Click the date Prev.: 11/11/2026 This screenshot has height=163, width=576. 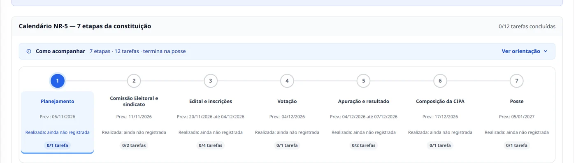(134, 117)
